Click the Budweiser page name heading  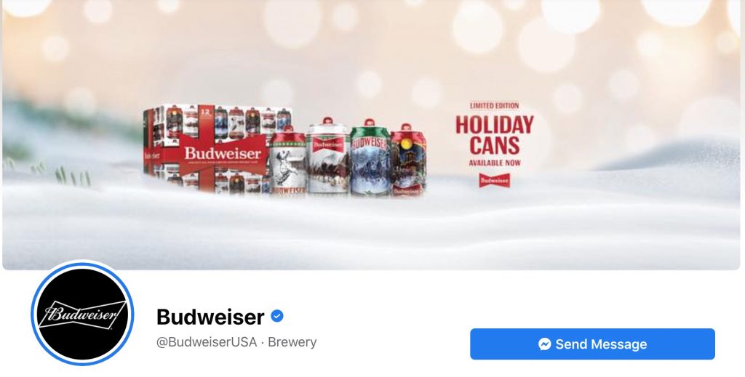[x=210, y=317]
